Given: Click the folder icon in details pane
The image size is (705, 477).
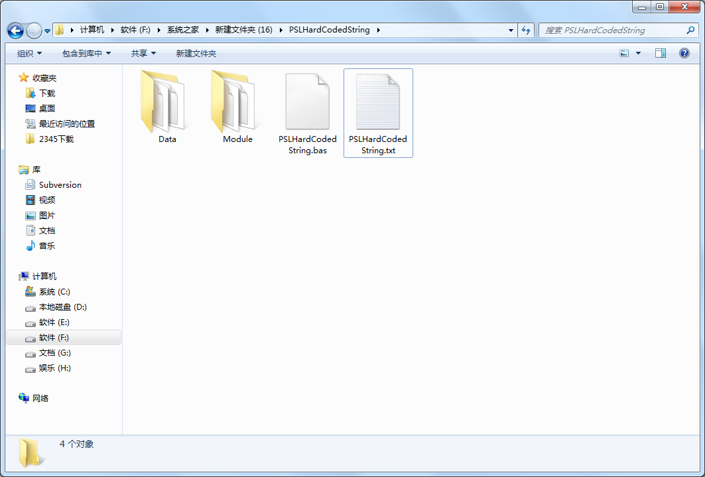Looking at the screenshot, I should [x=31, y=452].
